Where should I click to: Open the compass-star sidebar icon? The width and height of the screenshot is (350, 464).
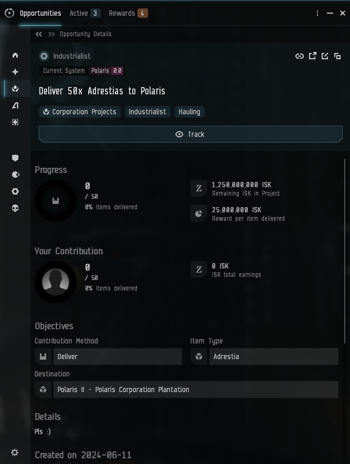click(x=15, y=122)
